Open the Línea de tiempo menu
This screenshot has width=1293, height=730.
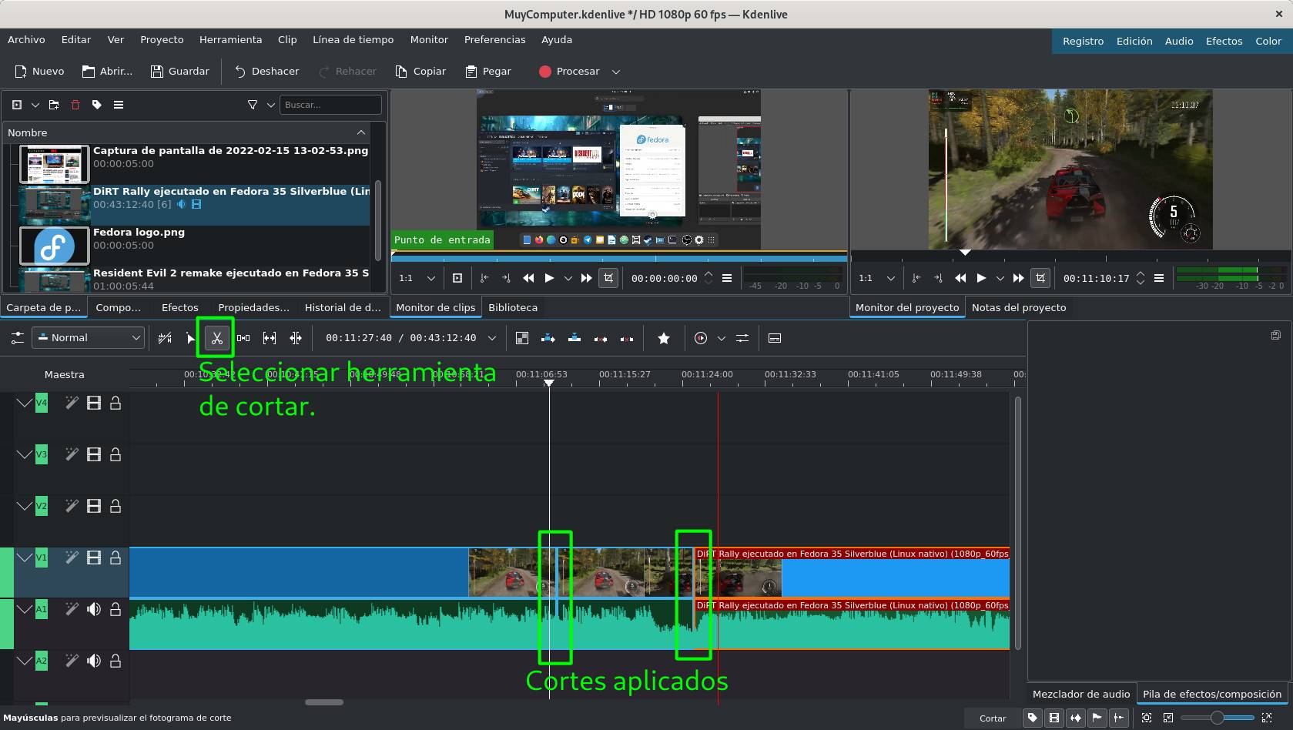click(x=353, y=39)
